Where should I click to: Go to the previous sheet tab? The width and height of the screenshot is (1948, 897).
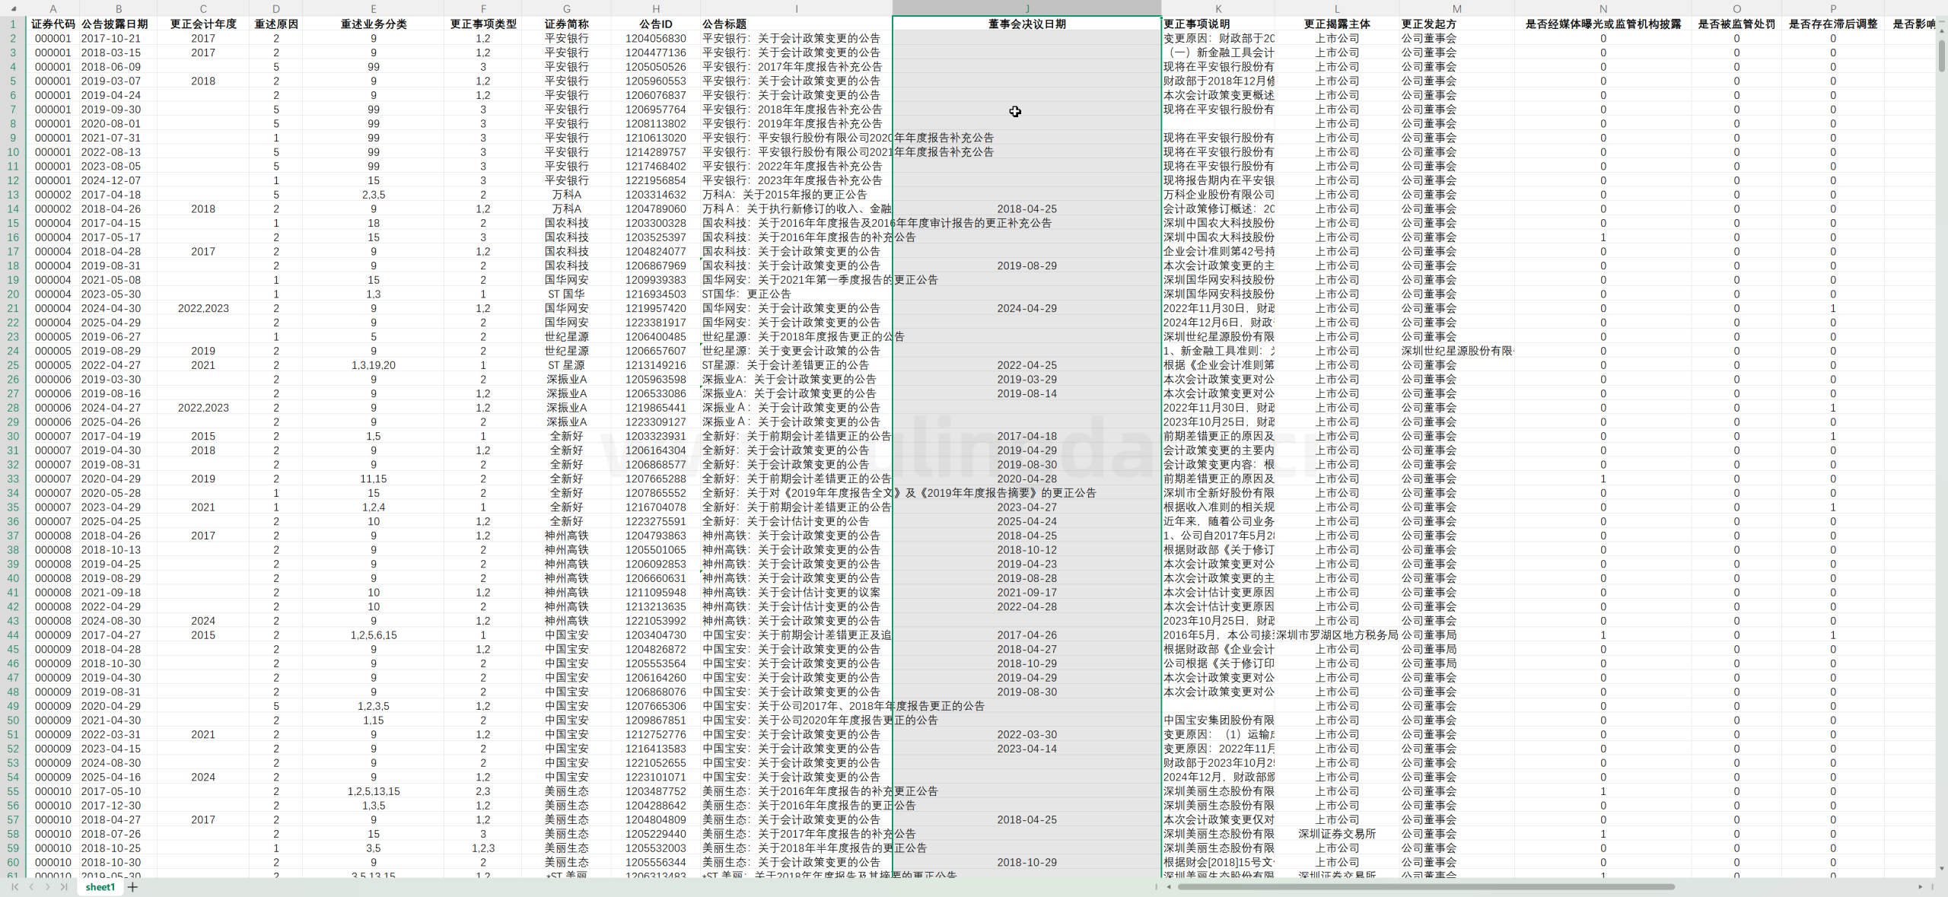coord(31,887)
